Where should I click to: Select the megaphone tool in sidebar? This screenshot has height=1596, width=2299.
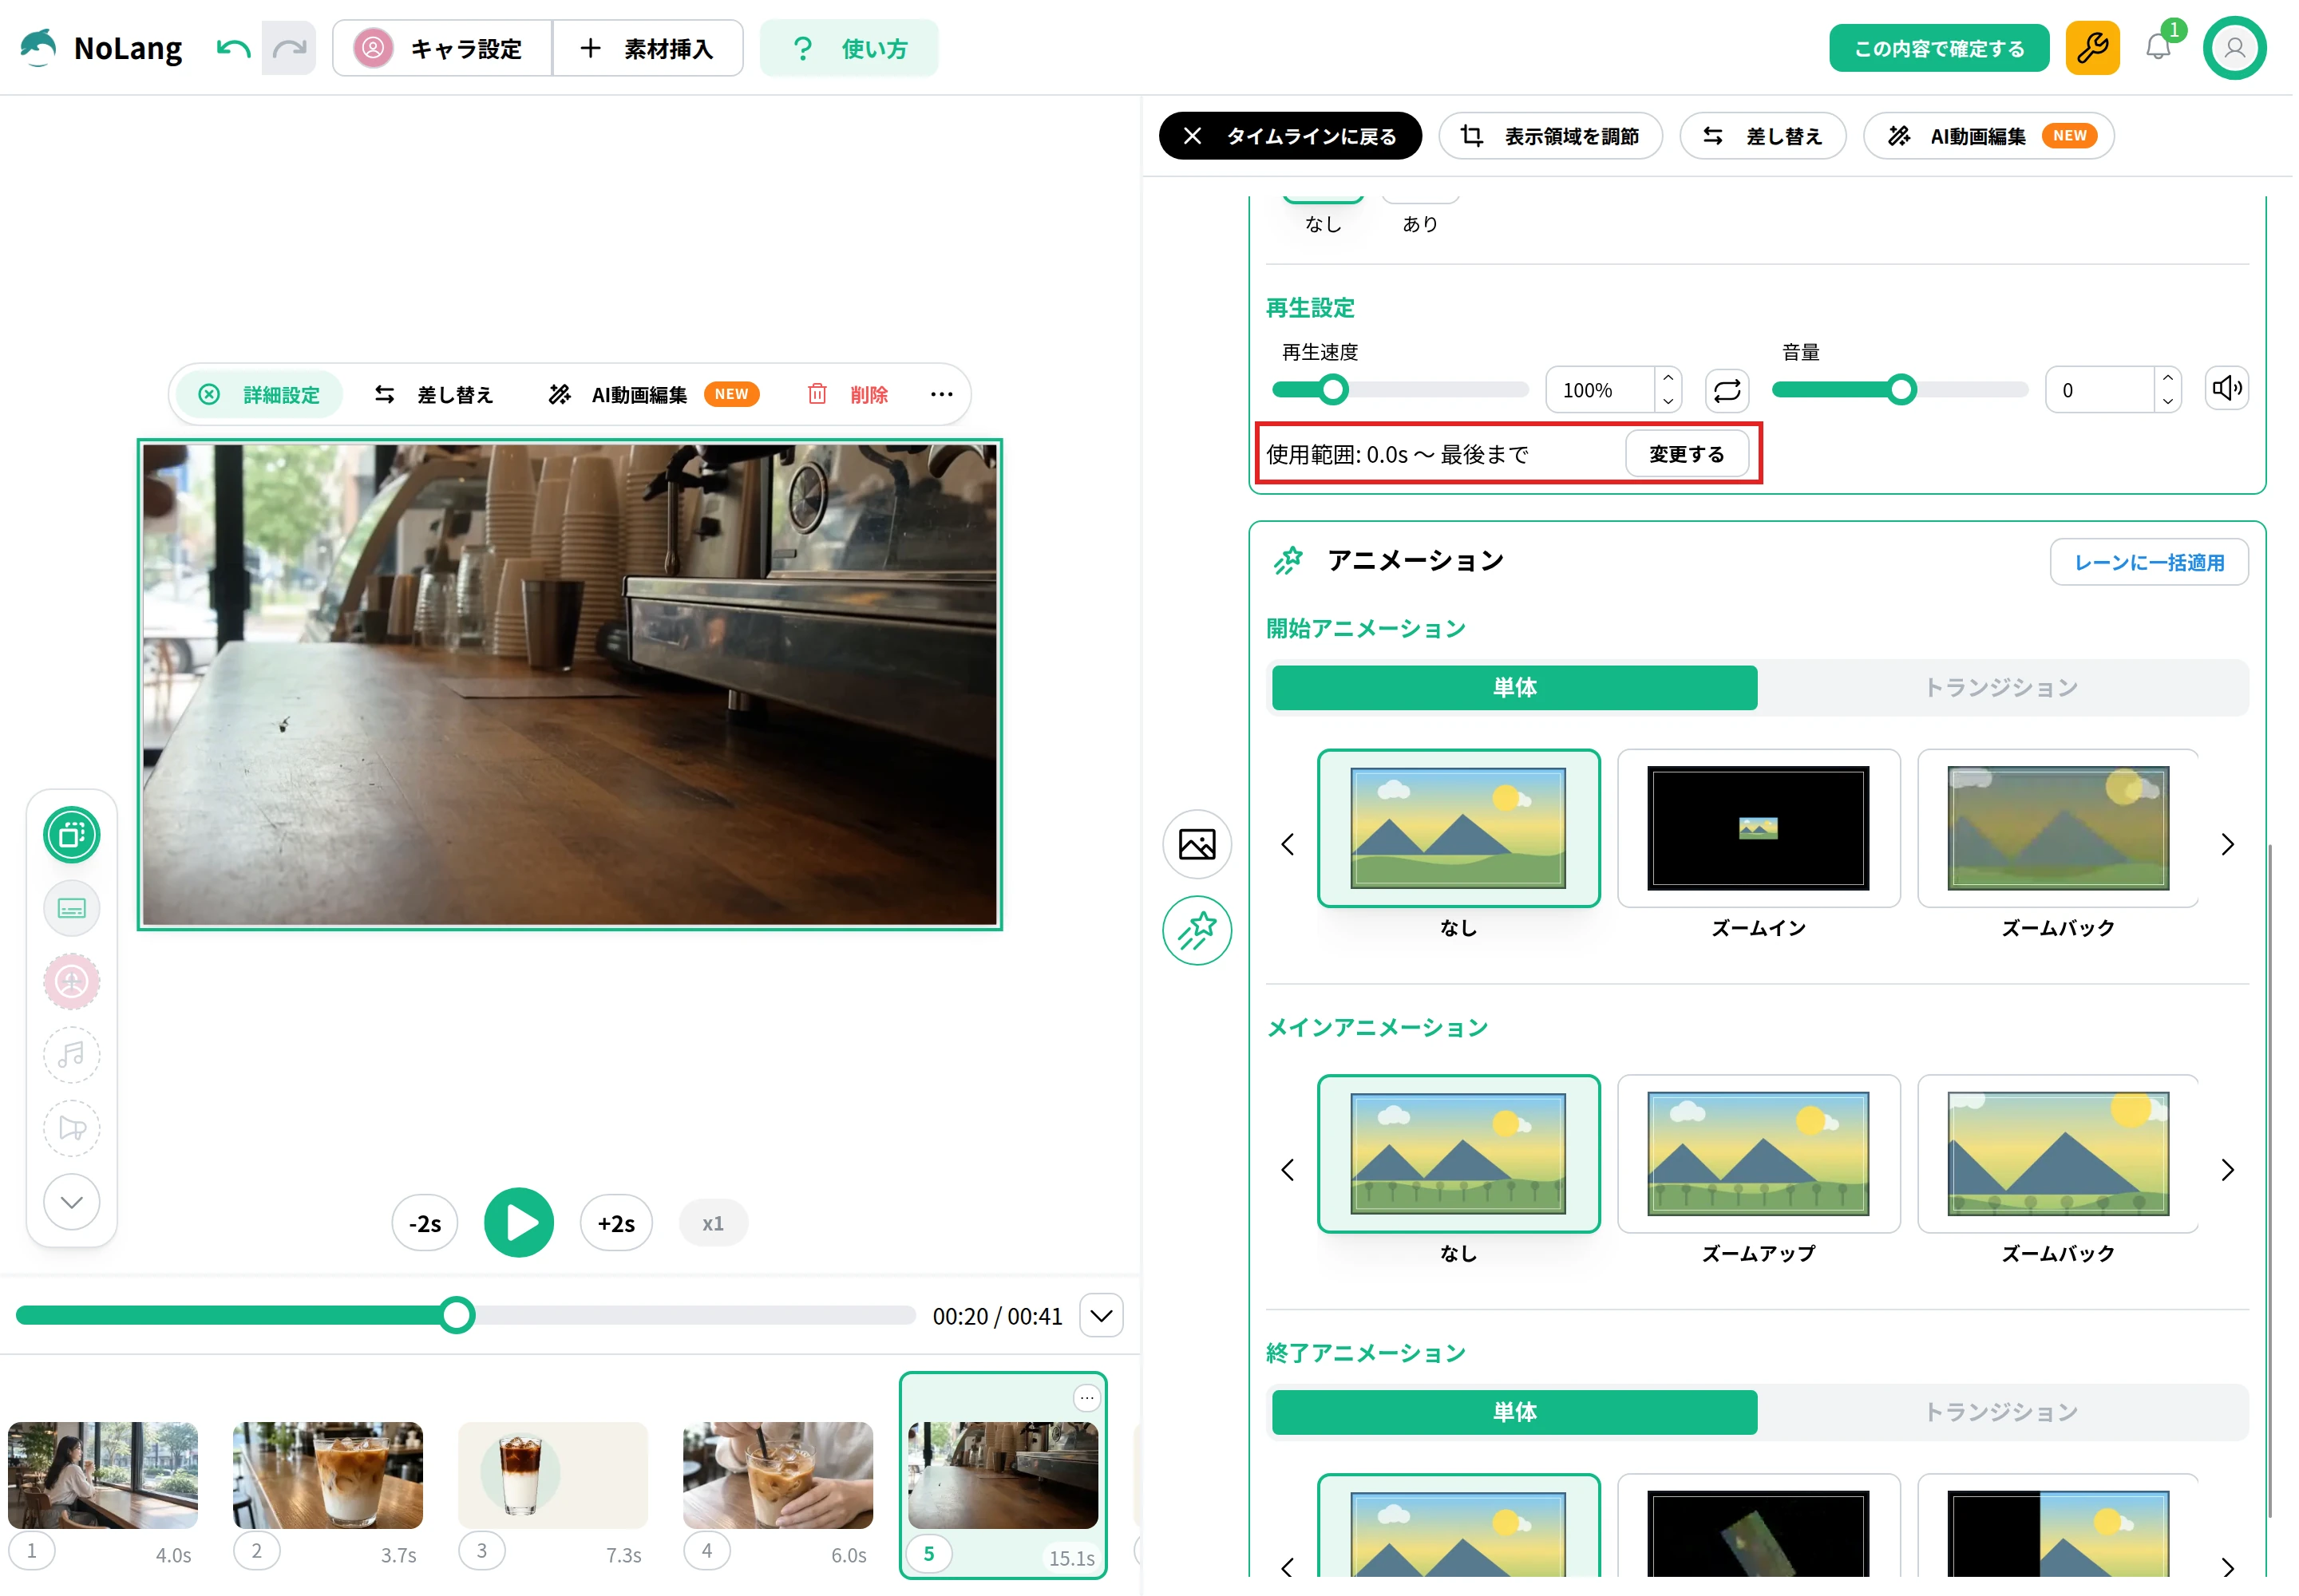(72, 1128)
